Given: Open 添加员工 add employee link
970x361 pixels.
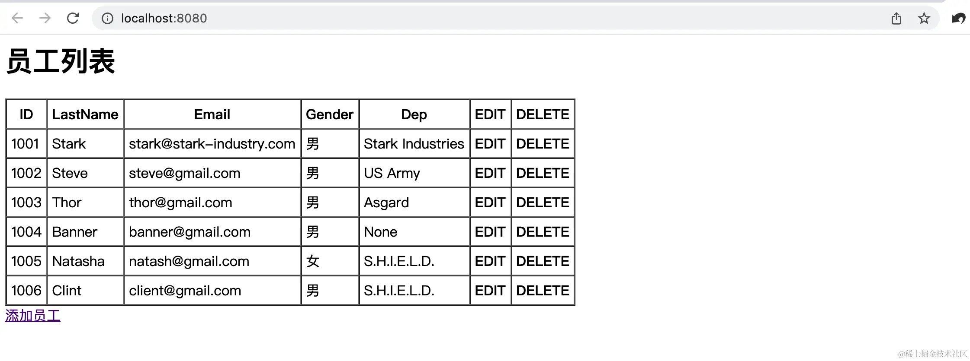Looking at the screenshot, I should (33, 316).
